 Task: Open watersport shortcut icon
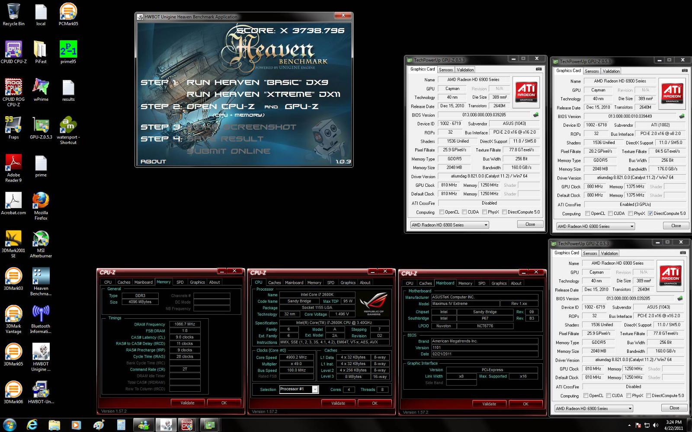coord(68,130)
